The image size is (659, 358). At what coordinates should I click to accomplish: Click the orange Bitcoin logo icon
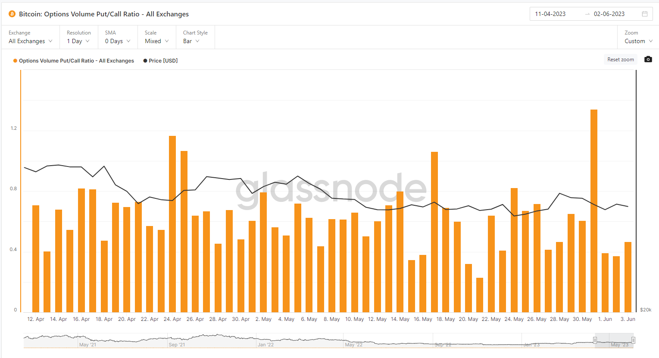pos(12,14)
